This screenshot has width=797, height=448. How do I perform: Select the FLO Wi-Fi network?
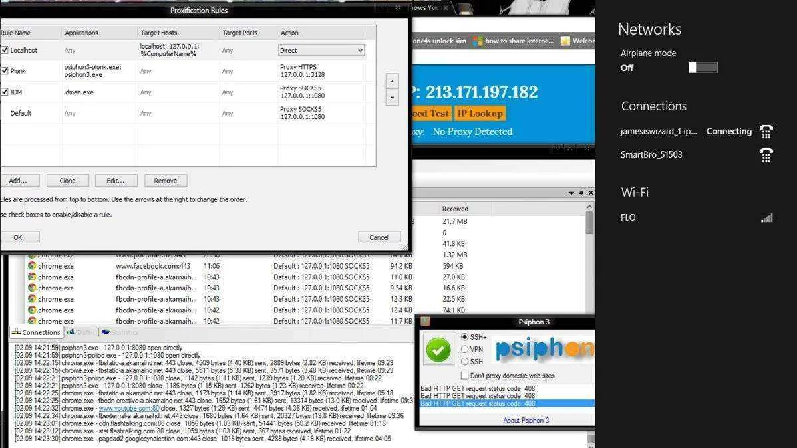pos(697,217)
